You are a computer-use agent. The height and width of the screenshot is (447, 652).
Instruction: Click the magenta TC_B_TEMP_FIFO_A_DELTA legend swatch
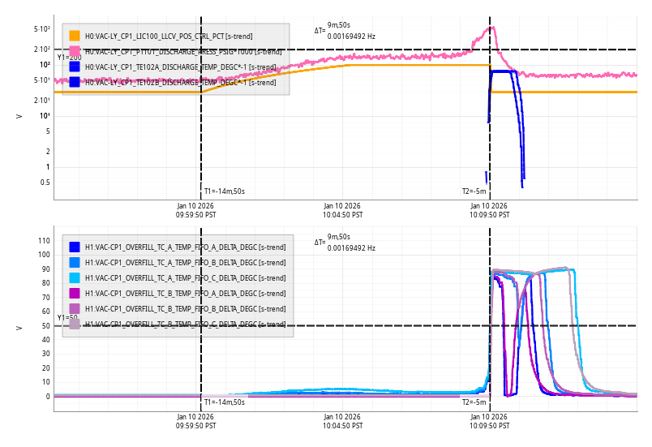pyautogui.click(x=75, y=293)
